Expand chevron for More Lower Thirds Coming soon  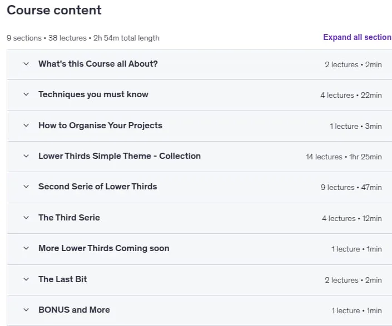[x=26, y=248]
